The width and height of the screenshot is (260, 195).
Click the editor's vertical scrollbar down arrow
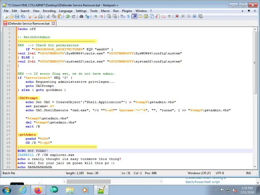click(255, 167)
